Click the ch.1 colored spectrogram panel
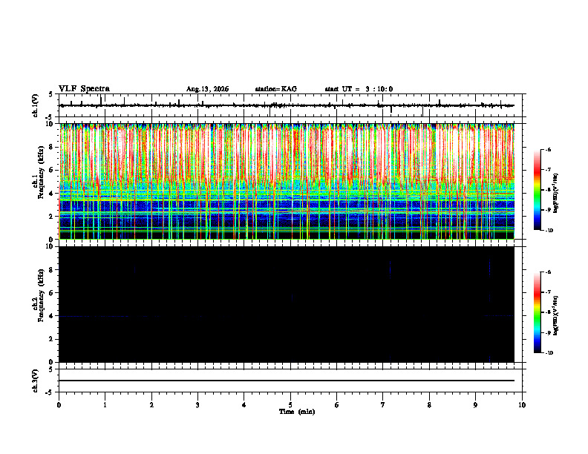Image resolution: width=588 pixels, height=454 pixels. (x=287, y=181)
